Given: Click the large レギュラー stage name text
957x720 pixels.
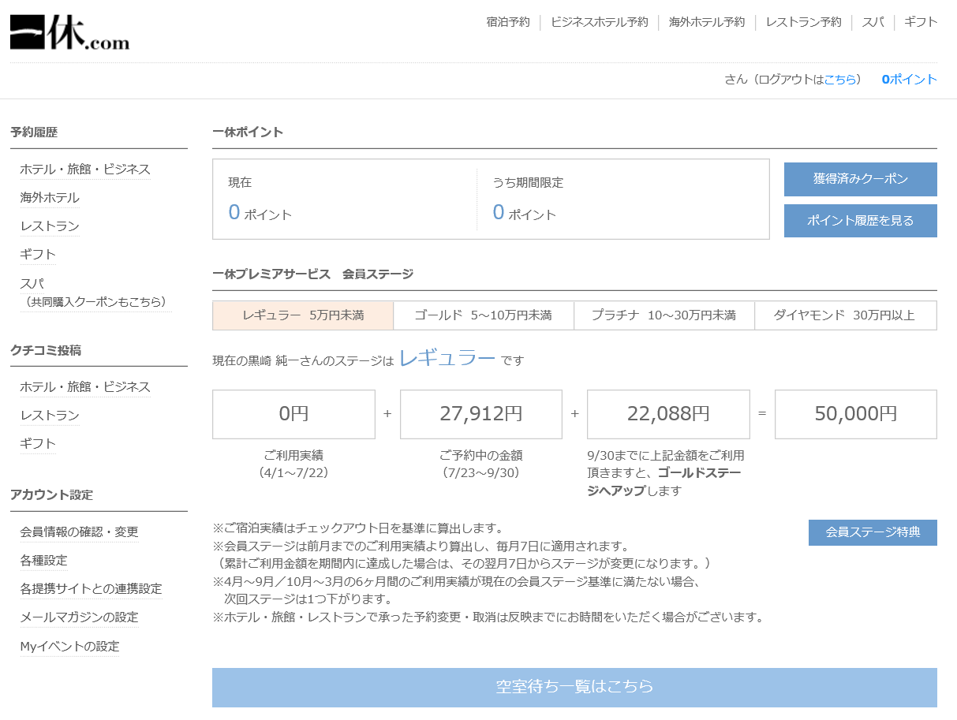Looking at the screenshot, I should point(447,358).
